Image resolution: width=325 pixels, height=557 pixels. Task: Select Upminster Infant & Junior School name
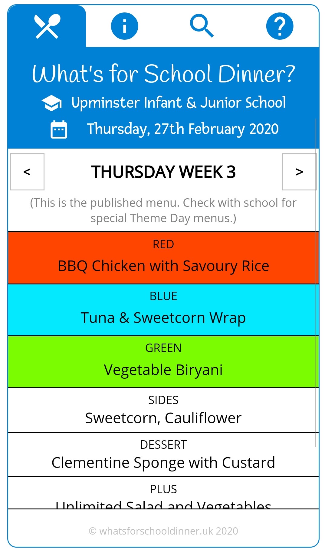coord(179,103)
